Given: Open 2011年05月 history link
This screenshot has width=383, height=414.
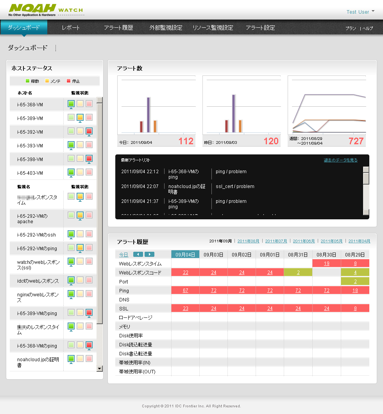Looking at the screenshot, I should [x=331, y=241].
